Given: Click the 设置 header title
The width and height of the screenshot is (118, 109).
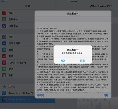Looking at the screenshot, I should coord(28,6).
